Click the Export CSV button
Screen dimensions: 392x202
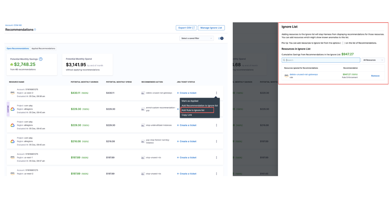pyautogui.click(x=186, y=28)
